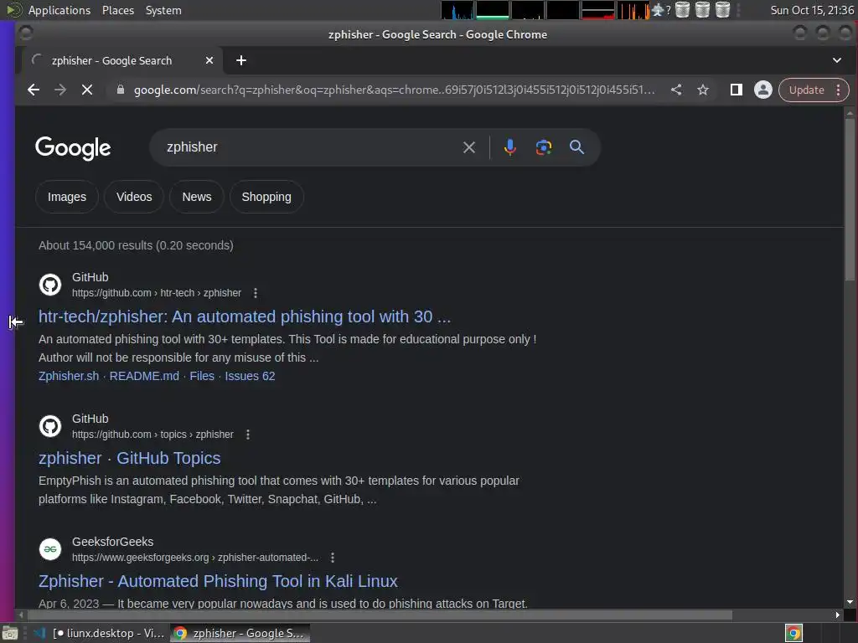This screenshot has height=643, width=858.
Task: Stop loading the page with the X button
Action: [87, 90]
